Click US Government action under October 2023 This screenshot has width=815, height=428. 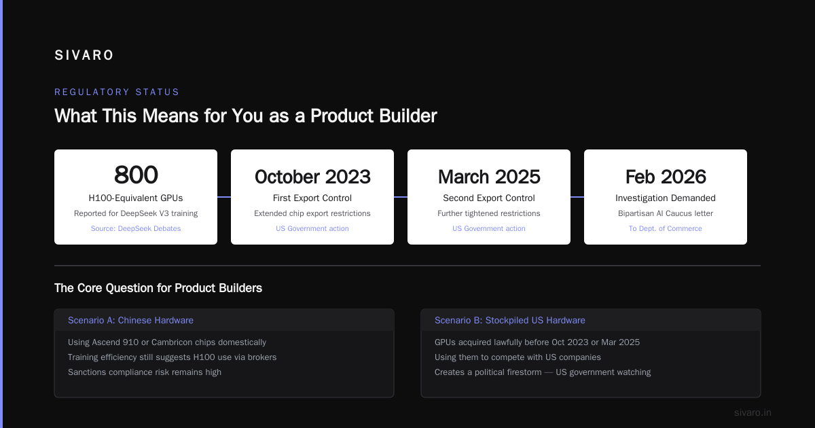click(312, 229)
